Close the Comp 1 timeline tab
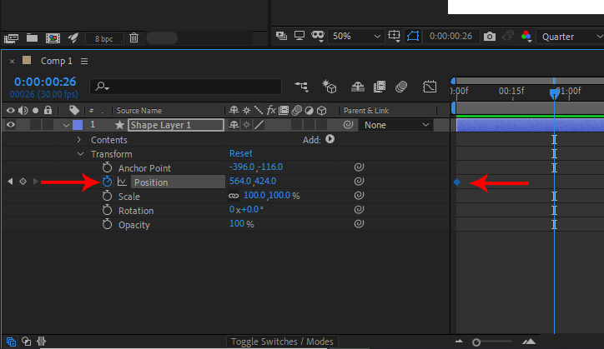This screenshot has height=349, width=604. (x=12, y=61)
